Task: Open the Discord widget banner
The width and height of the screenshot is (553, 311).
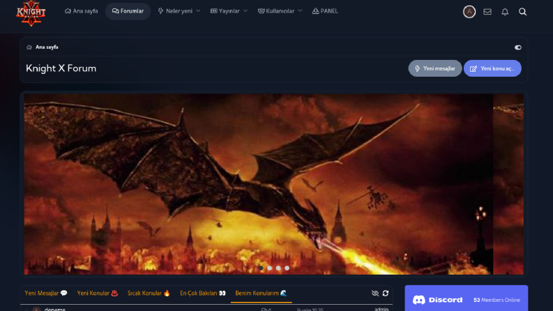Action: 467,298
